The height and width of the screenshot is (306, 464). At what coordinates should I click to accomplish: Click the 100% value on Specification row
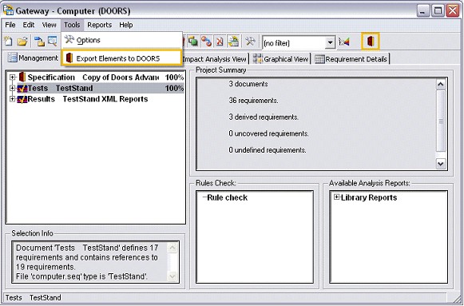coord(174,77)
